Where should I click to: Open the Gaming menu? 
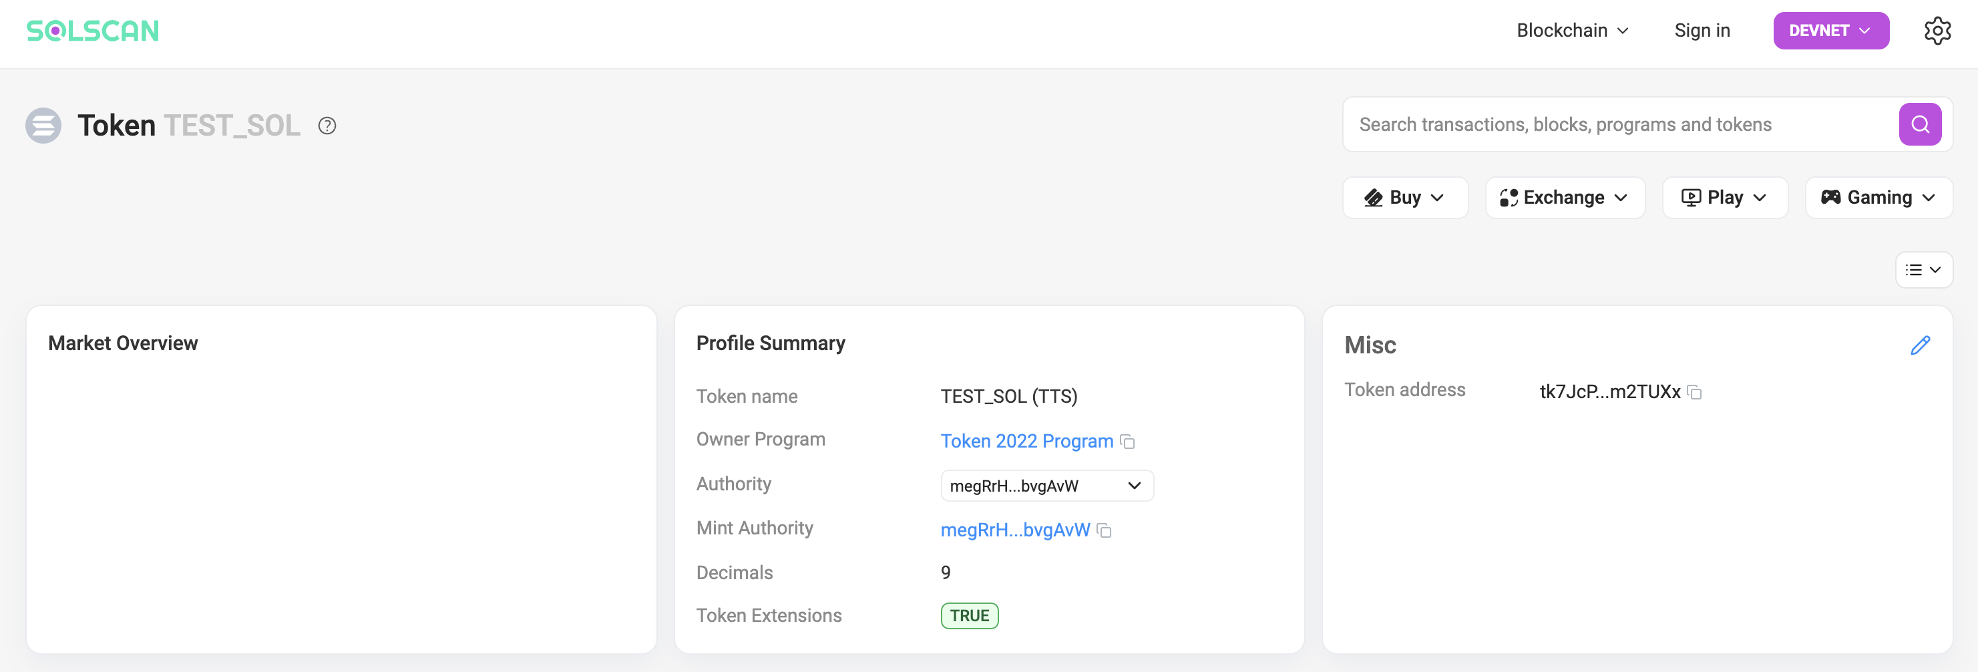(x=1877, y=198)
